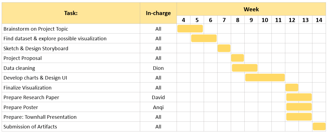The height and width of the screenshot is (133, 327).
Task: Select the Finalize Visualization bar
Action: [x=292, y=88]
